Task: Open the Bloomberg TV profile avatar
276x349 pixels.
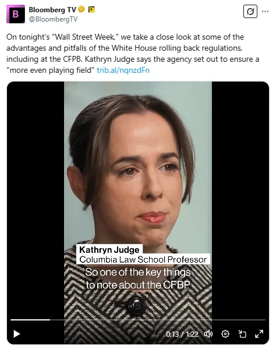Action: (x=16, y=14)
